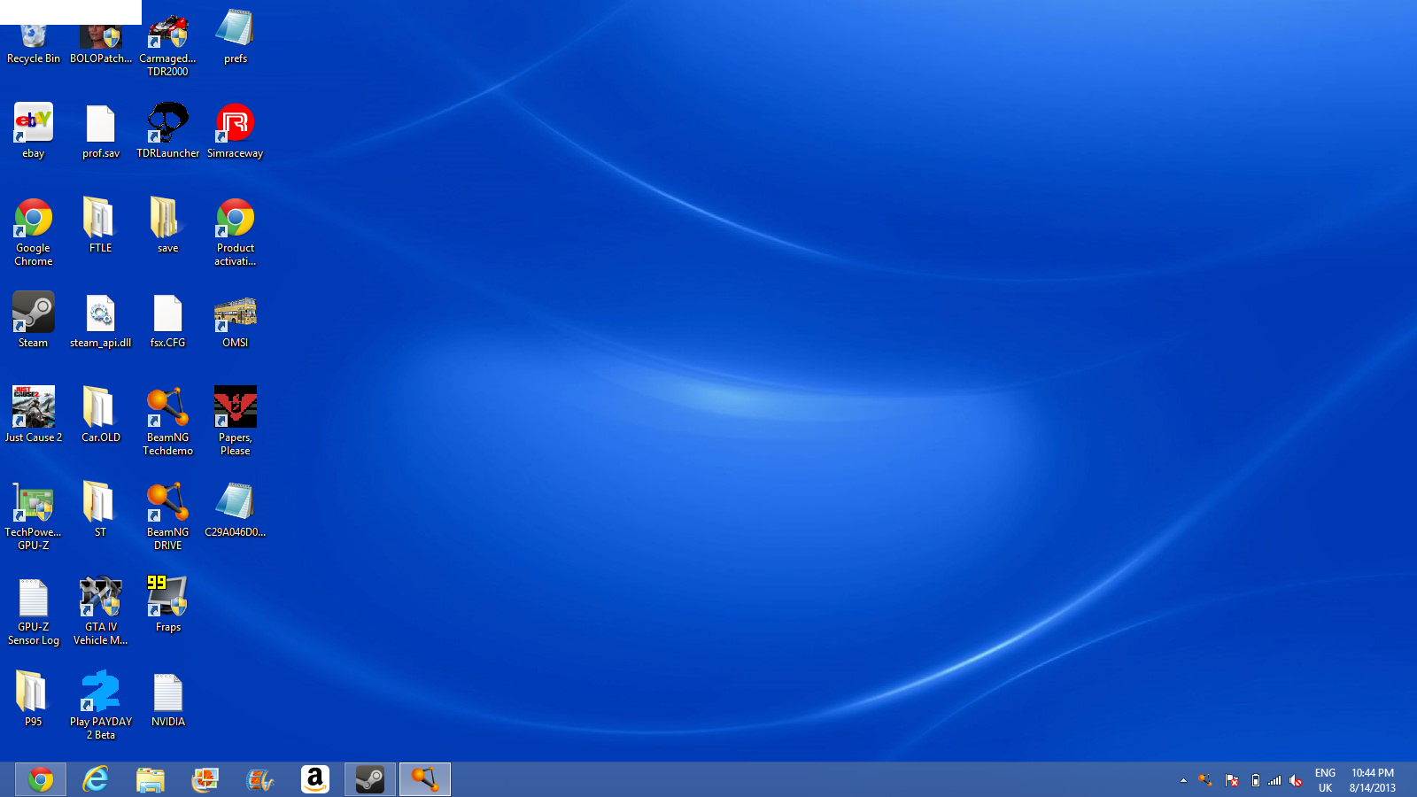This screenshot has width=1417, height=797.
Task: Open Action Center flag in tray
Action: pos(1232,780)
